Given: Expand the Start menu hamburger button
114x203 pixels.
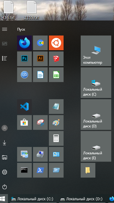Looking at the screenshot, I should [x=5, y=29].
